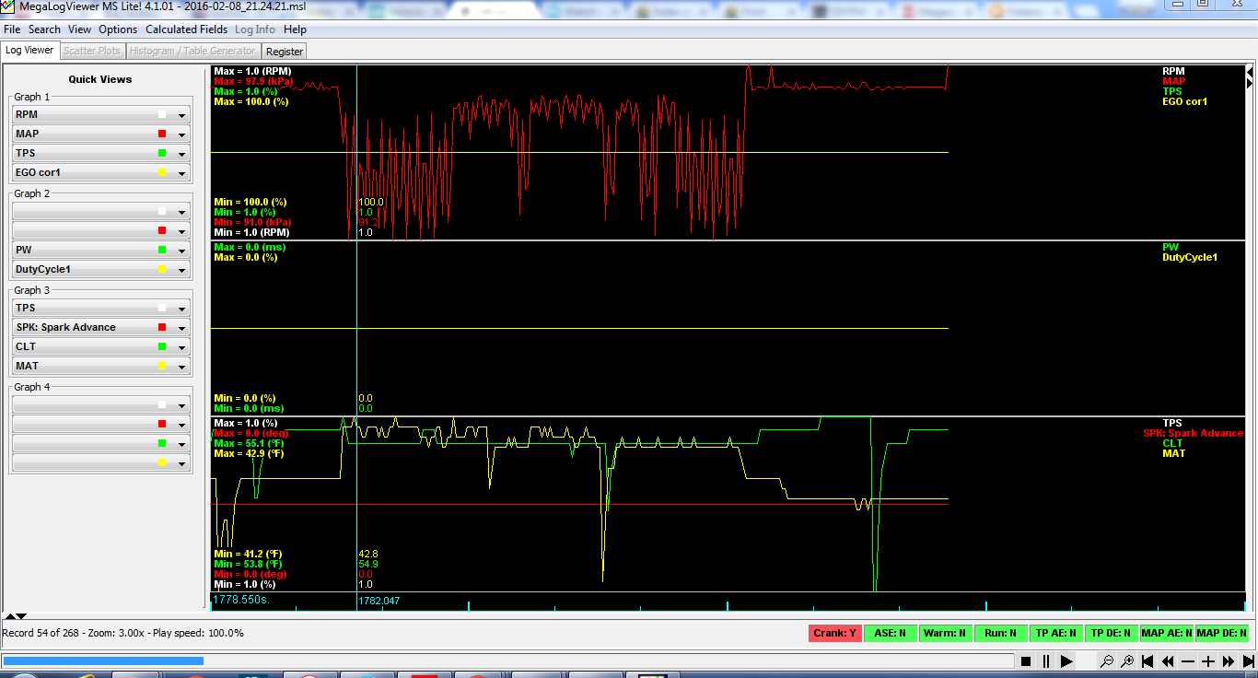
Task: Click the zoom in magnifier icon
Action: click(1126, 661)
